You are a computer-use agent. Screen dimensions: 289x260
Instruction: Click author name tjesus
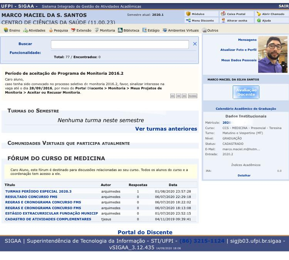pos(106,219)
